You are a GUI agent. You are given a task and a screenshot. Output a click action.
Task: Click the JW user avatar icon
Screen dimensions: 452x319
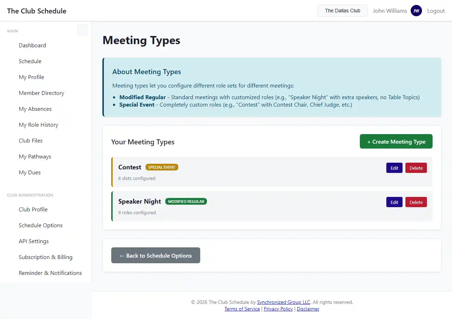pyautogui.click(x=416, y=11)
